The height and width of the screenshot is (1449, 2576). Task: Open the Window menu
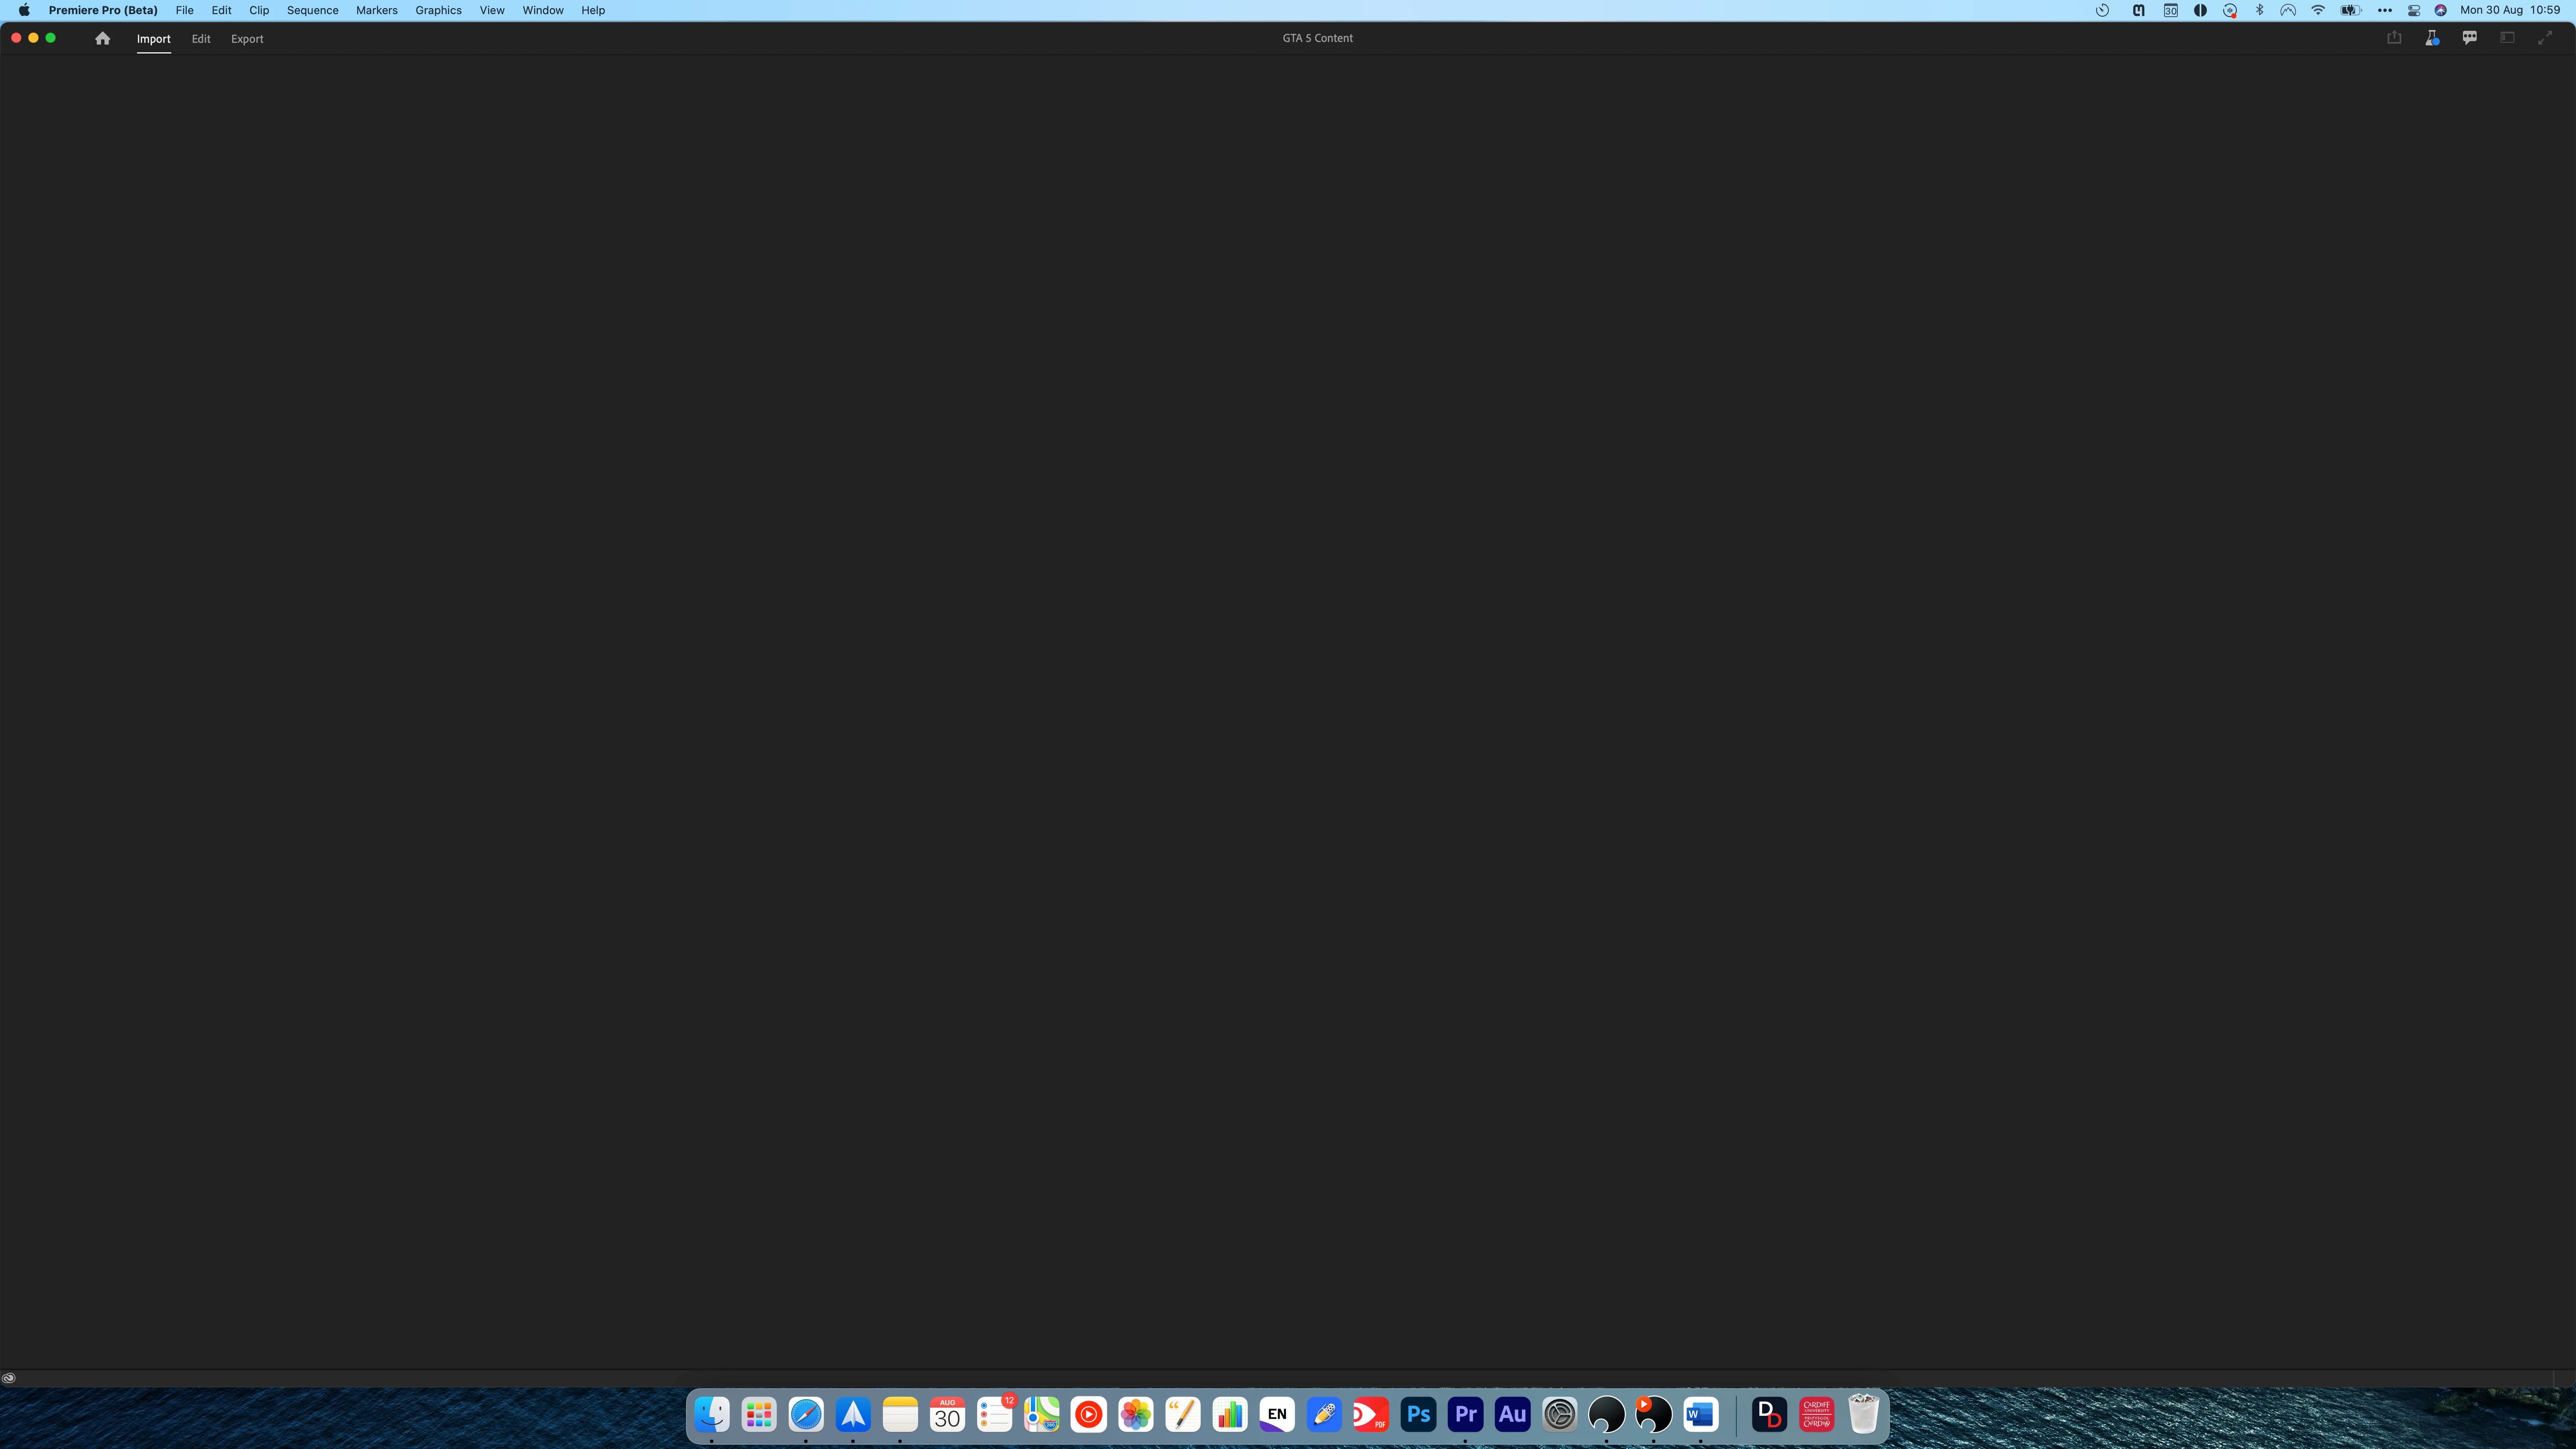[x=542, y=10]
